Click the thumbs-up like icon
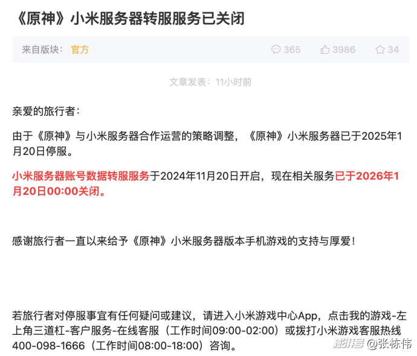Image resolution: width=417 pixels, height=356 pixels. coord(325,49)
